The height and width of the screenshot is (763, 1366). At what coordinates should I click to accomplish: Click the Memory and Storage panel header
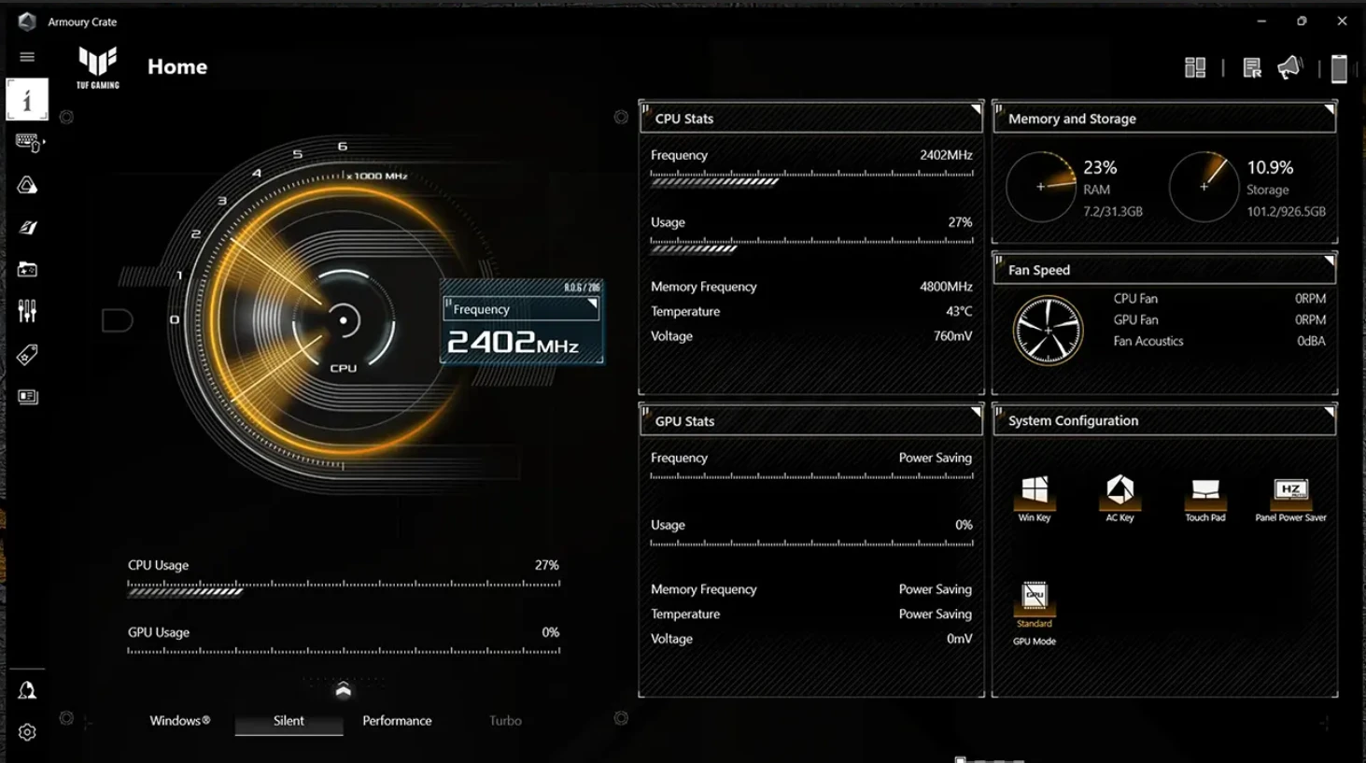pyautogui.click(x=1164, y=119)
